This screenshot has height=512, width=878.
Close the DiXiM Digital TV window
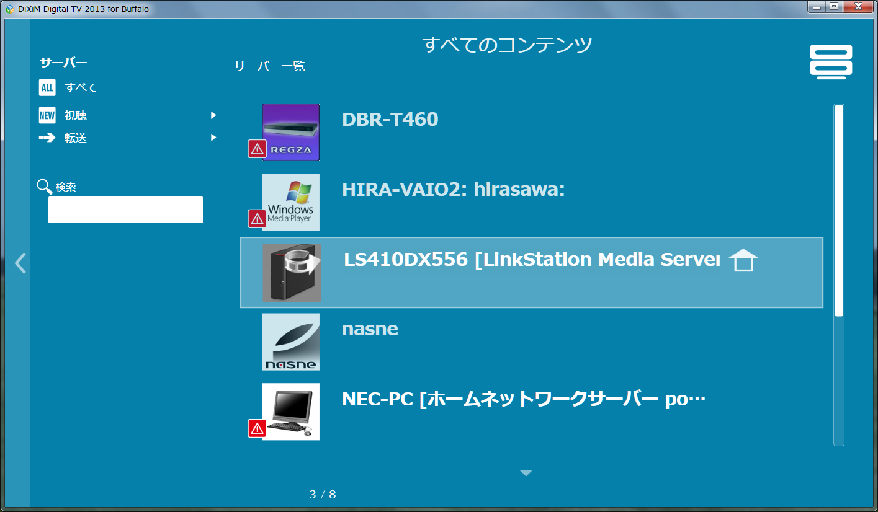coord(858,7)
